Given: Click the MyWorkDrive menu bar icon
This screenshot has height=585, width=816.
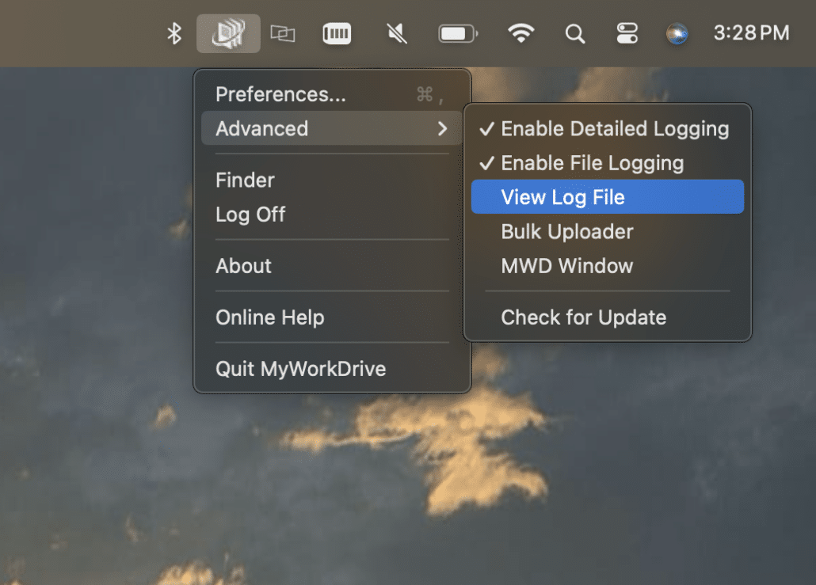Looking at the screenshot, I should (228, 33).
